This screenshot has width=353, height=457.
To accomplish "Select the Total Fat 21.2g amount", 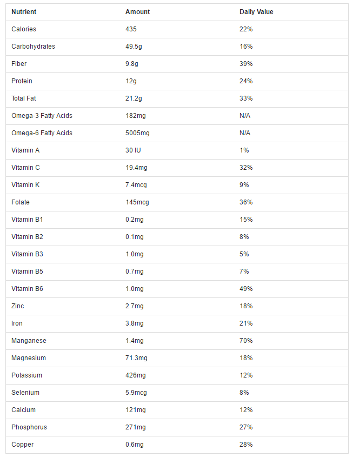I will [134, 98].
